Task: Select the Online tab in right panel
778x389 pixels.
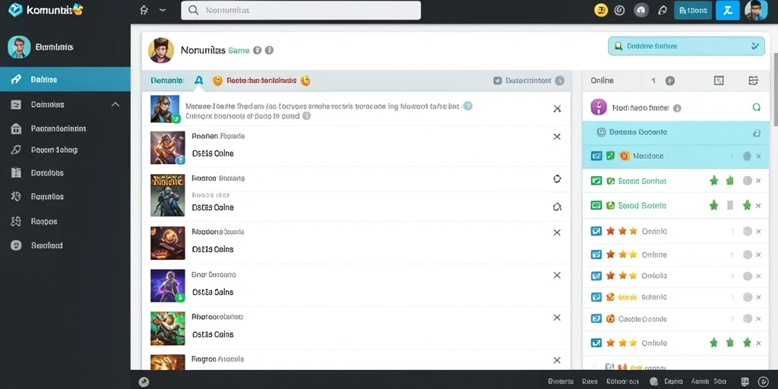Action: 602,81
